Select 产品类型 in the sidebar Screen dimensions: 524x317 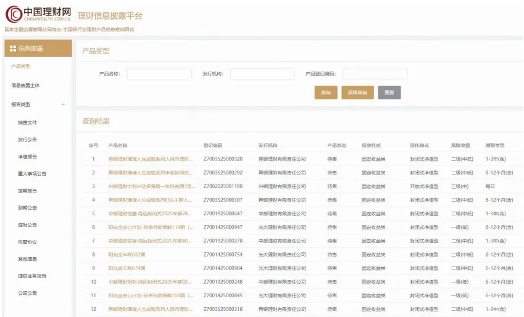(x=21, y=66)
